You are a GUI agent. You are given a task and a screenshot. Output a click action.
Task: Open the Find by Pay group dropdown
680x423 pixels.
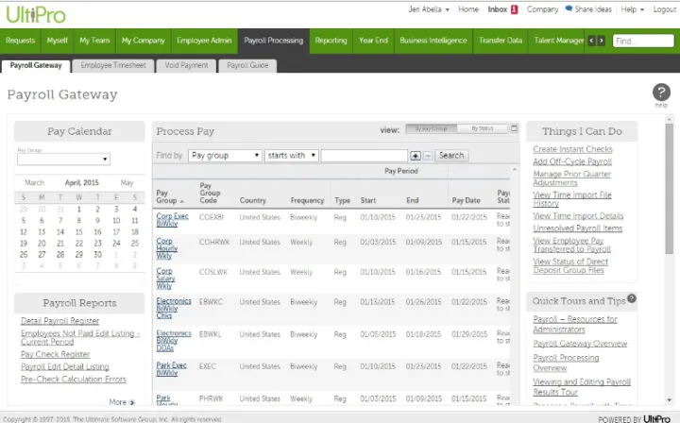coord(225,156)
